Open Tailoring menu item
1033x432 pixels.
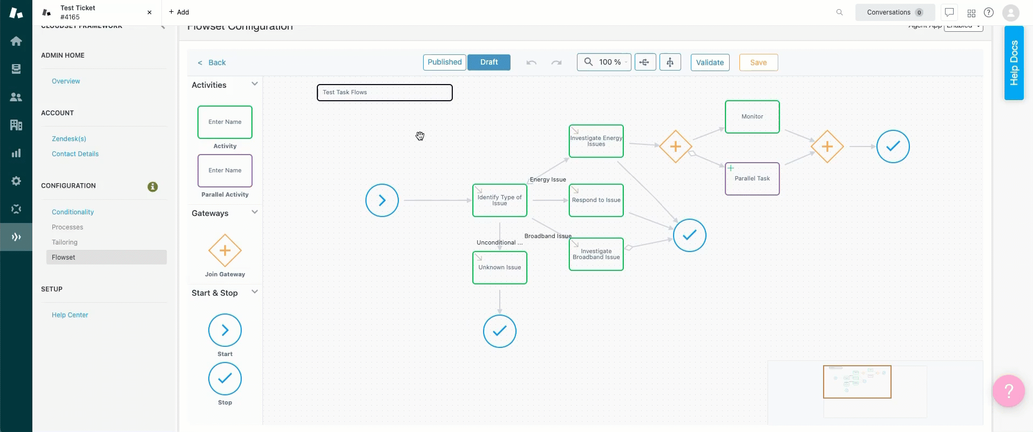[x=65, y=242]
